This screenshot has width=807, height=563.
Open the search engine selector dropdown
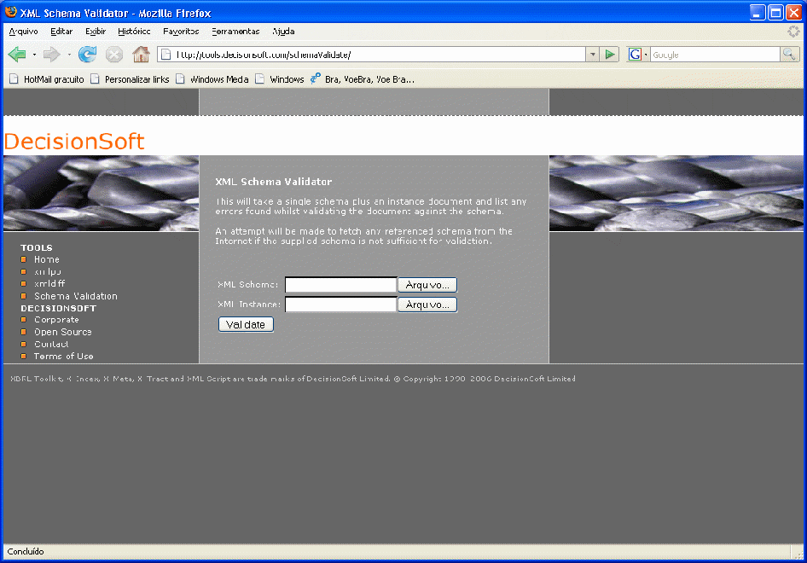646,55
